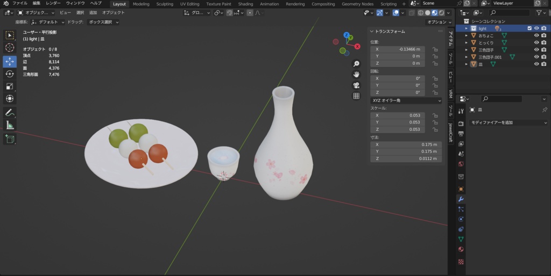Open the Render properties tab icon
This screenshot has width=551, height=276.
point(461,124)
